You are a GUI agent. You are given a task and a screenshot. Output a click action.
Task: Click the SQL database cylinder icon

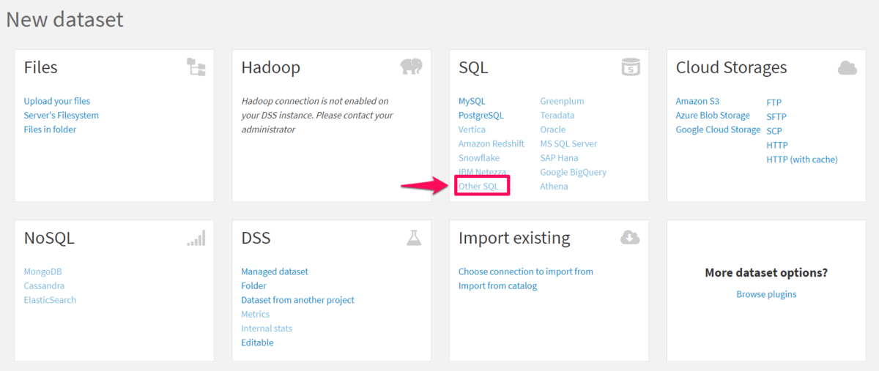click(630, 67)
